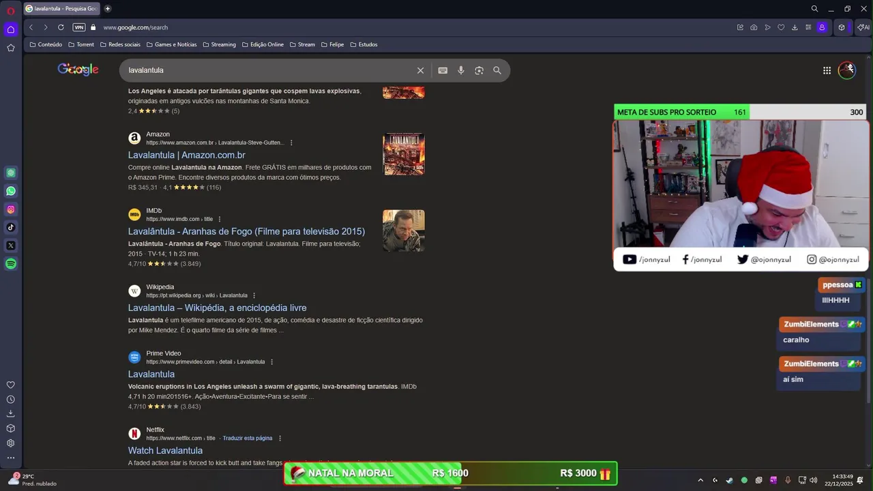The height and width of the screenshot is (491, 873).
Task: Add page to pinboards with heart icon
Action: pos(781,27)
